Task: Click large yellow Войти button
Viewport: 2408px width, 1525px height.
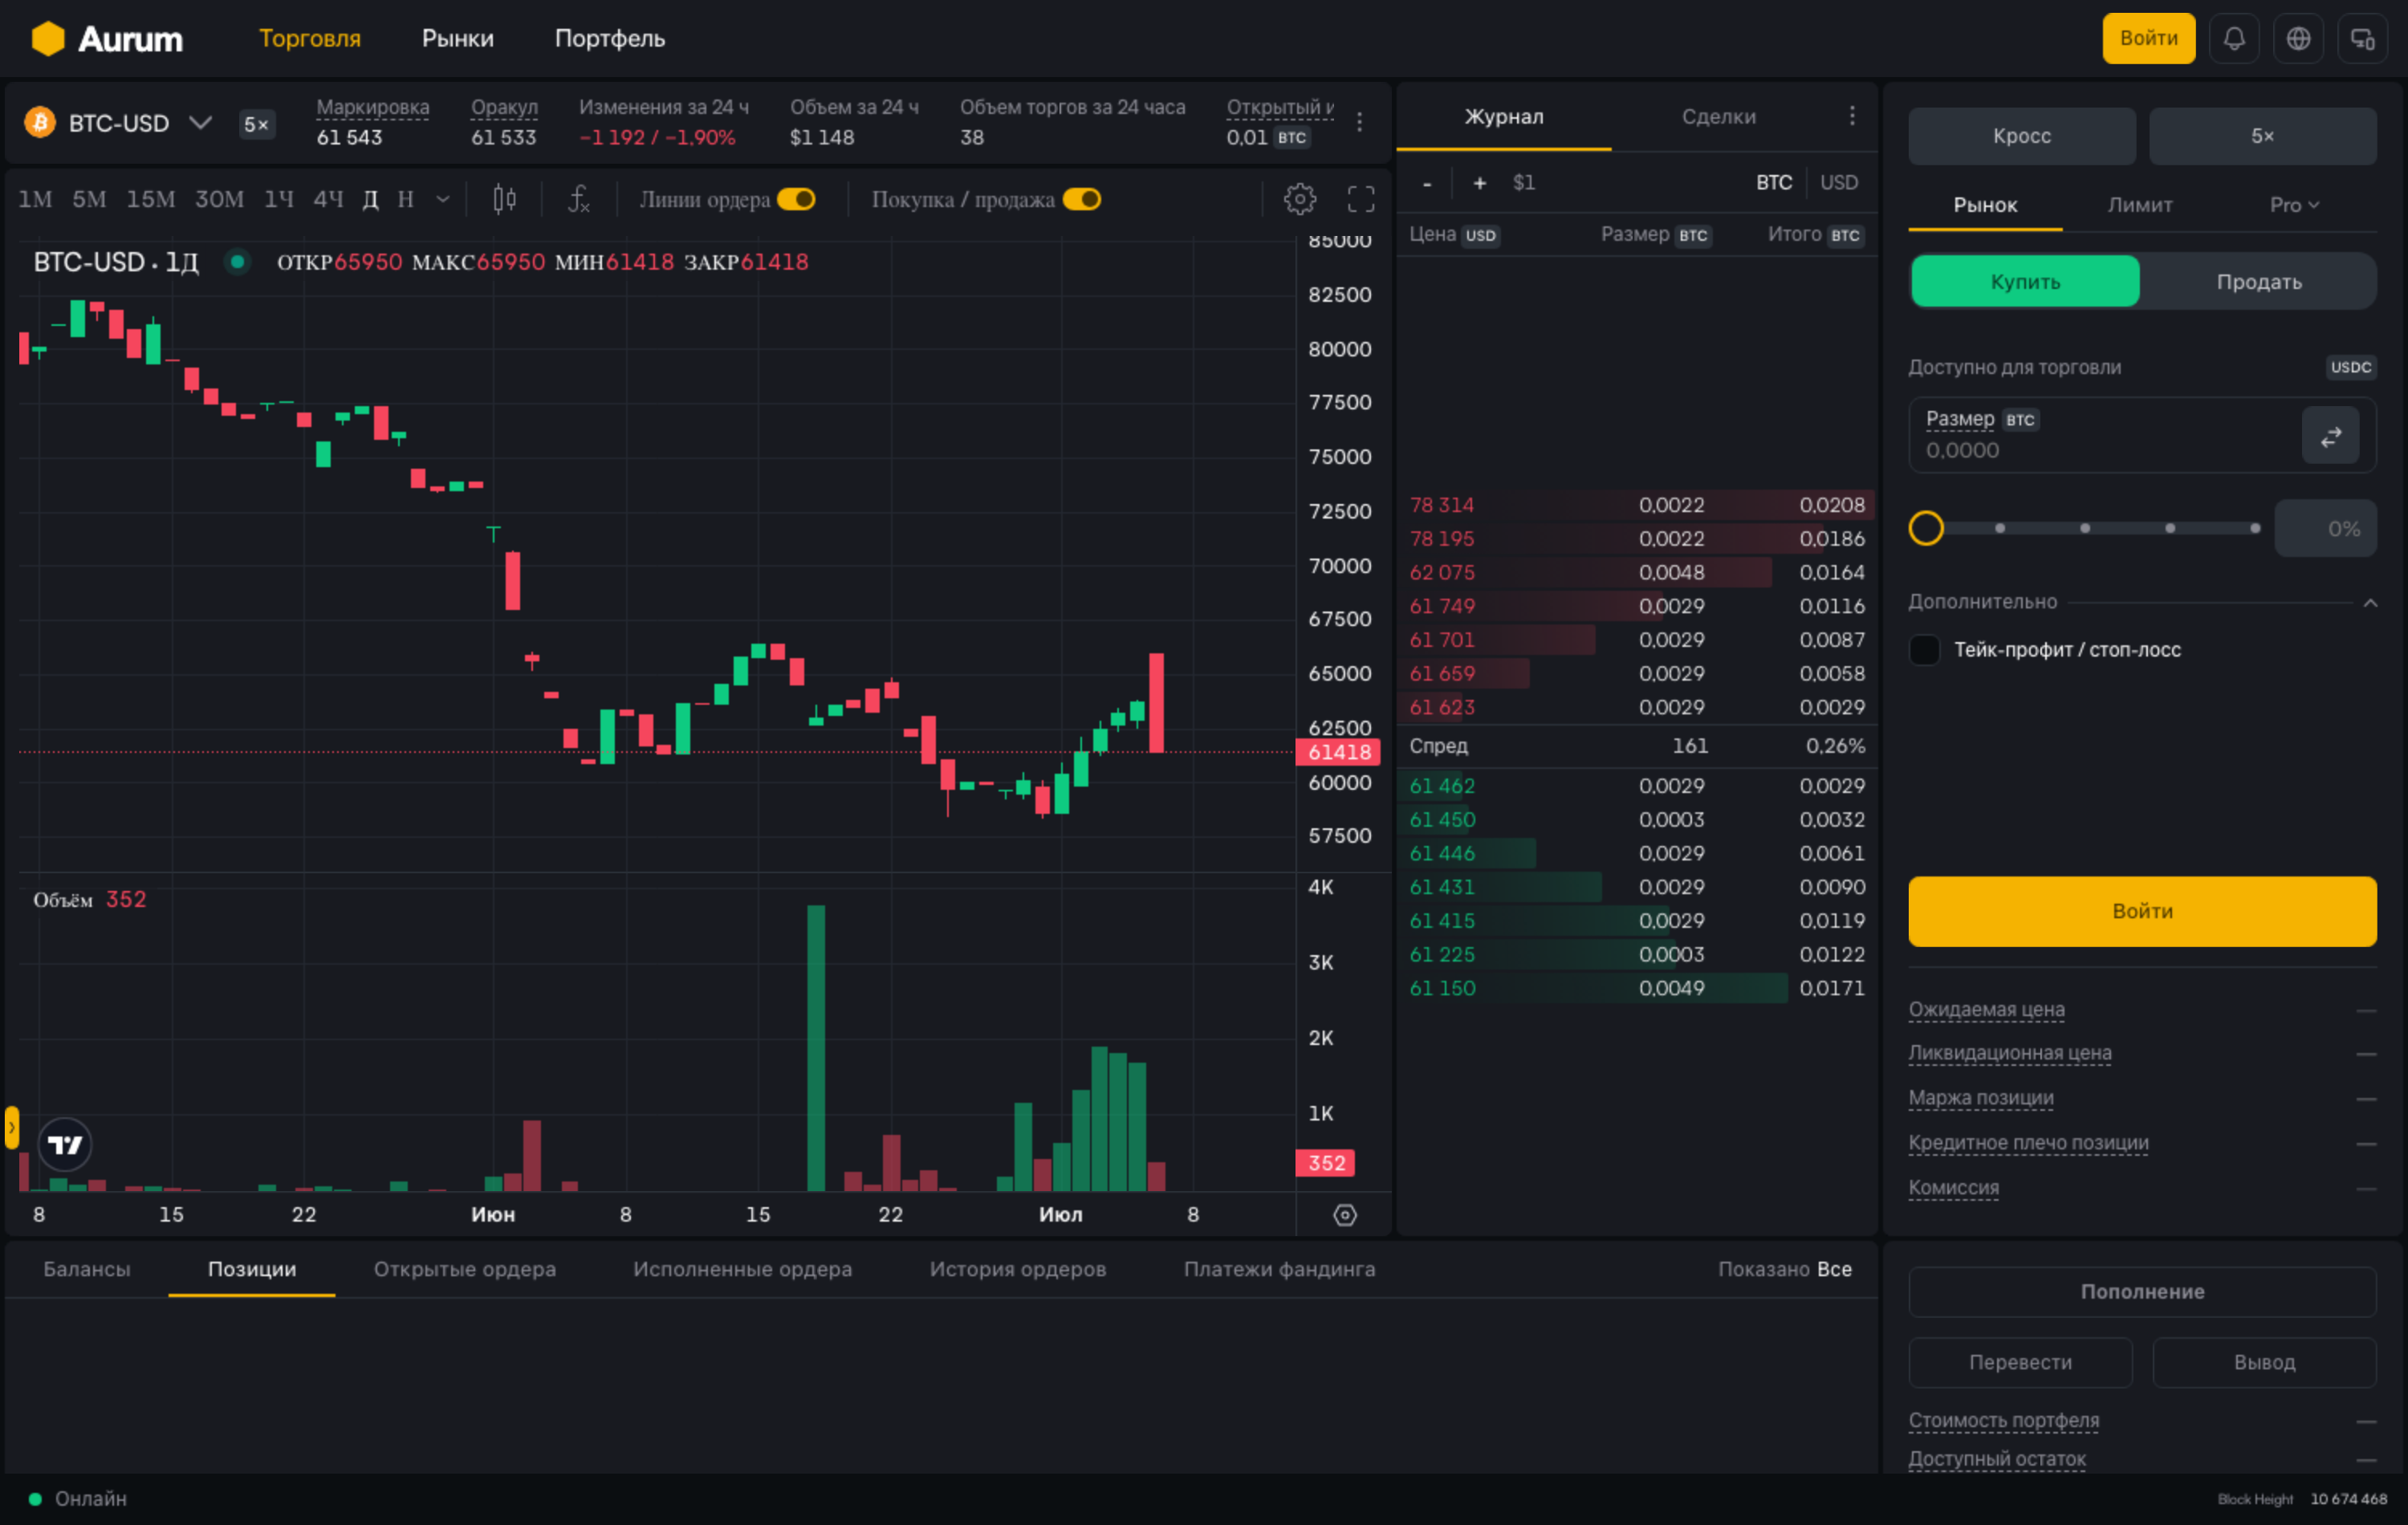Action: (x=2141, y=911)
